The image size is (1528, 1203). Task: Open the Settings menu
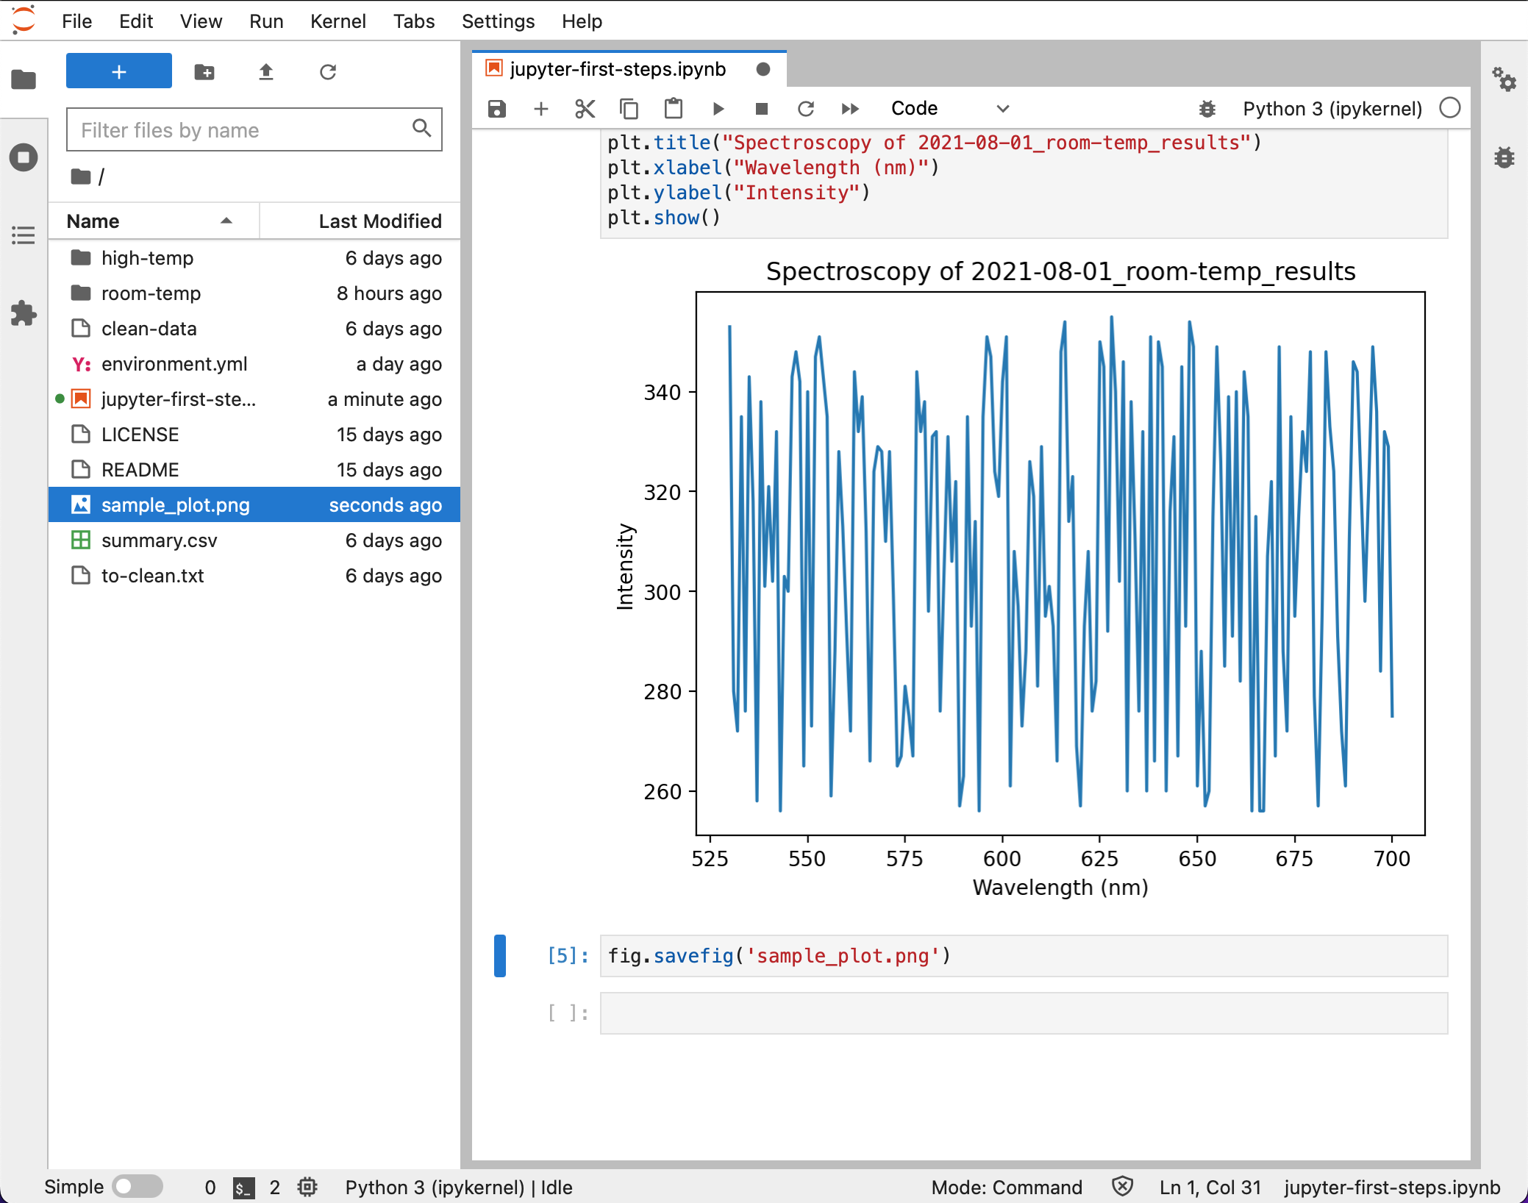(498, 21)
